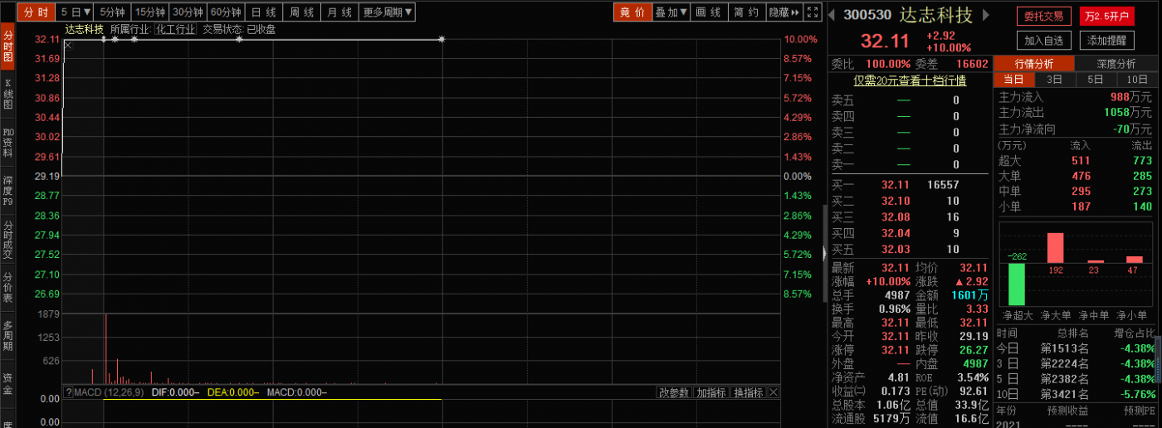
Task: Click the green 净超大 net flow bar
Action: click(x=1016, y=284)
